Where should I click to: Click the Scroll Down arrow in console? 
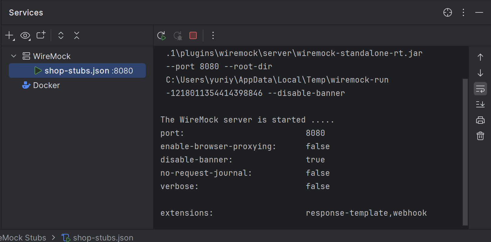(x=480, y=73)
